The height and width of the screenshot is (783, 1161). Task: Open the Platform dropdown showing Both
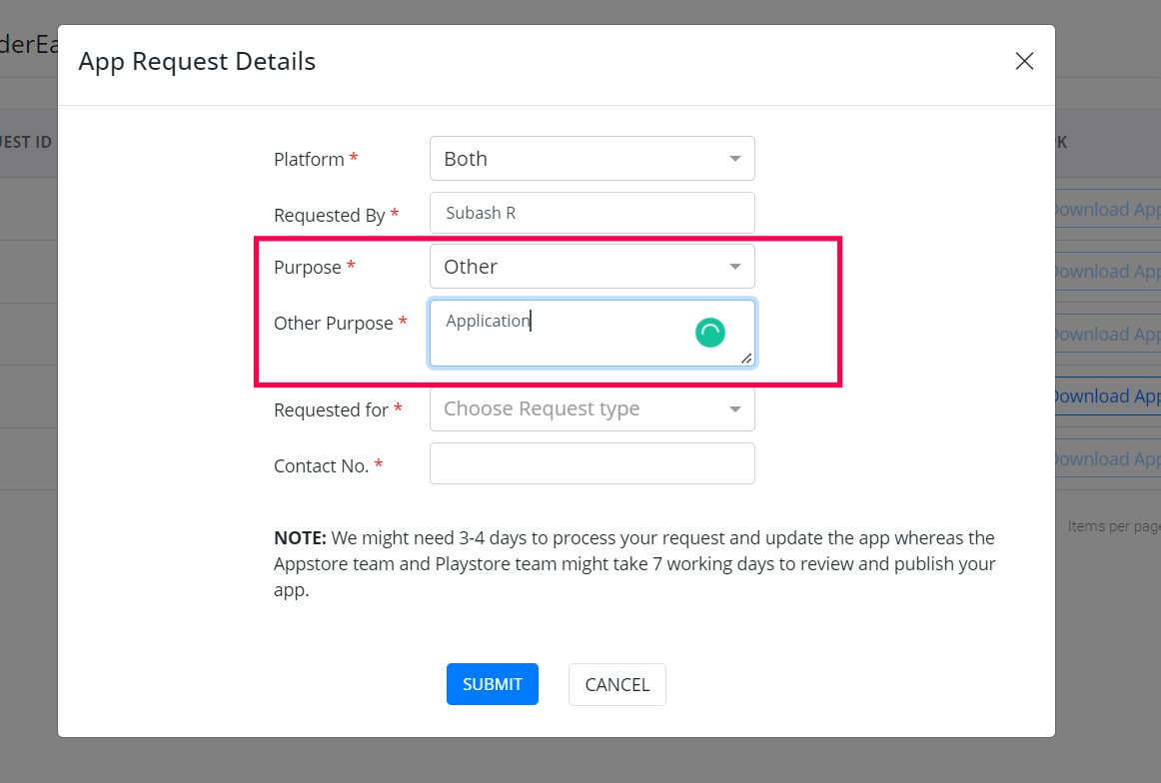pos(591,159)
